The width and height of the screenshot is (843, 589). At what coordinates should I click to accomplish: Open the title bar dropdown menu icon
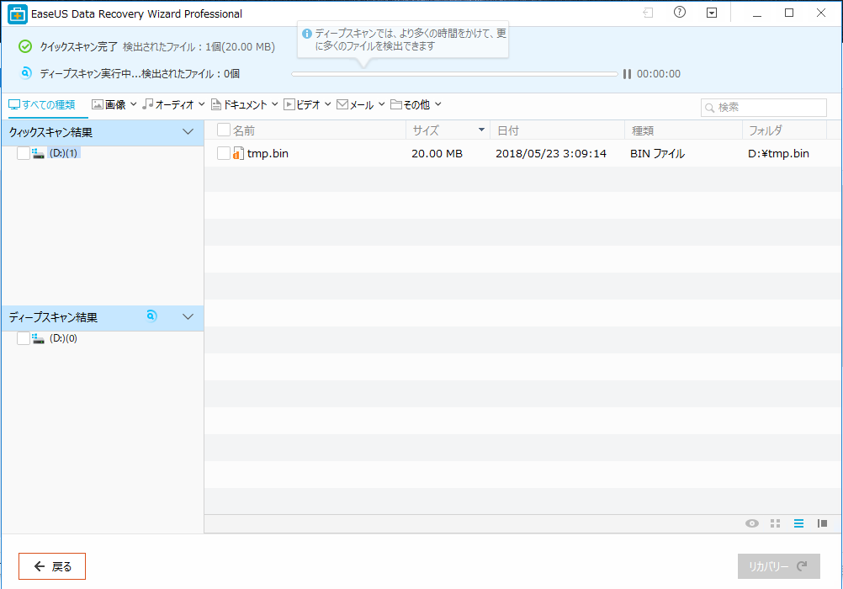pyautogui.click(x=712, y=13)
